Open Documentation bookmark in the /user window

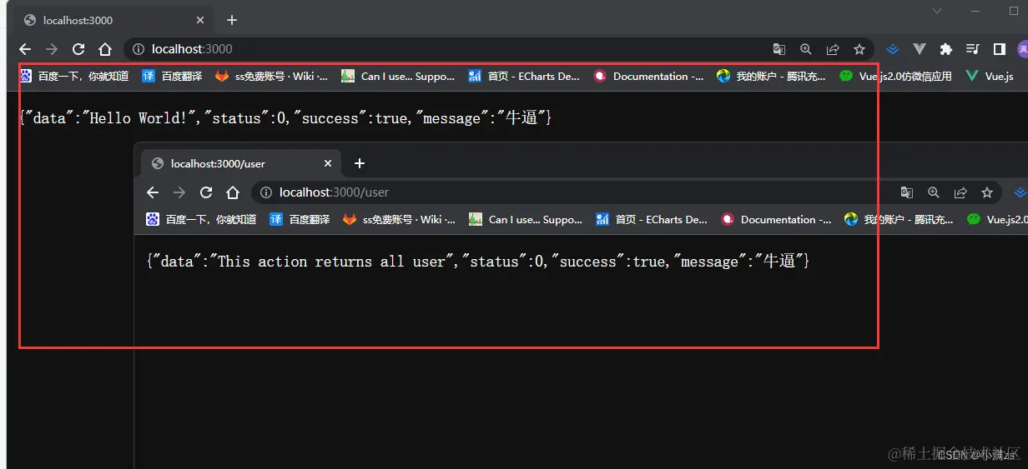(777, 219)
